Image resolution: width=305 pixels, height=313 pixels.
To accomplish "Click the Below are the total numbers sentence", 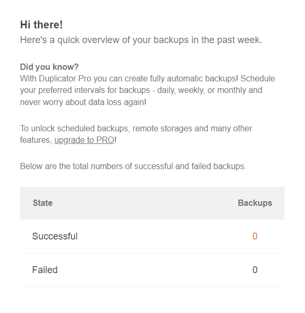I will (133, 166).
